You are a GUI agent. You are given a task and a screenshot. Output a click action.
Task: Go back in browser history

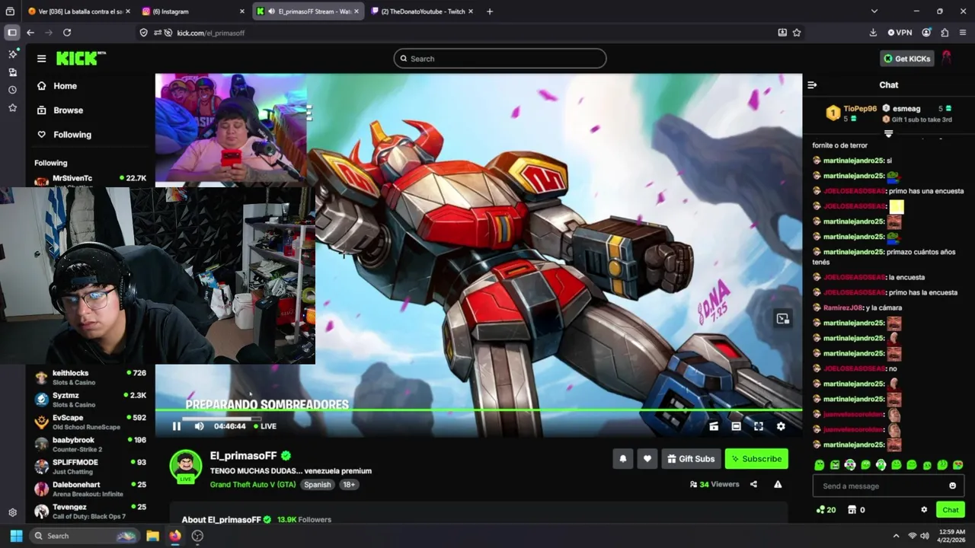coord(30,33)
